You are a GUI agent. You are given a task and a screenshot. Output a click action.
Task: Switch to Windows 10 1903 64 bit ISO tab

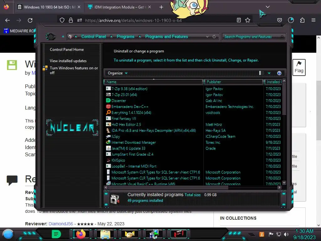tap(49, 7)
